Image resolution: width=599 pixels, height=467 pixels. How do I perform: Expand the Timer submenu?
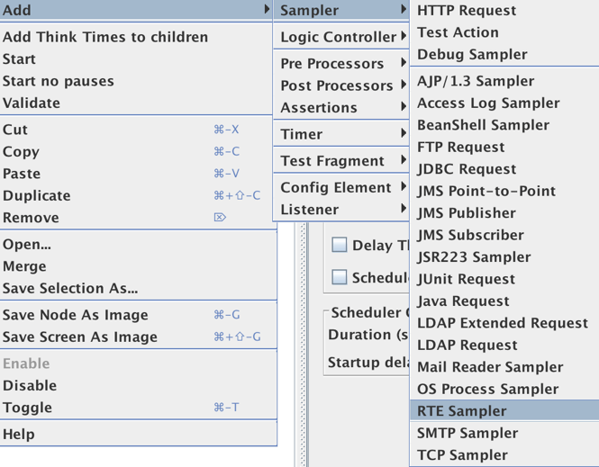(x=341, y=134)
